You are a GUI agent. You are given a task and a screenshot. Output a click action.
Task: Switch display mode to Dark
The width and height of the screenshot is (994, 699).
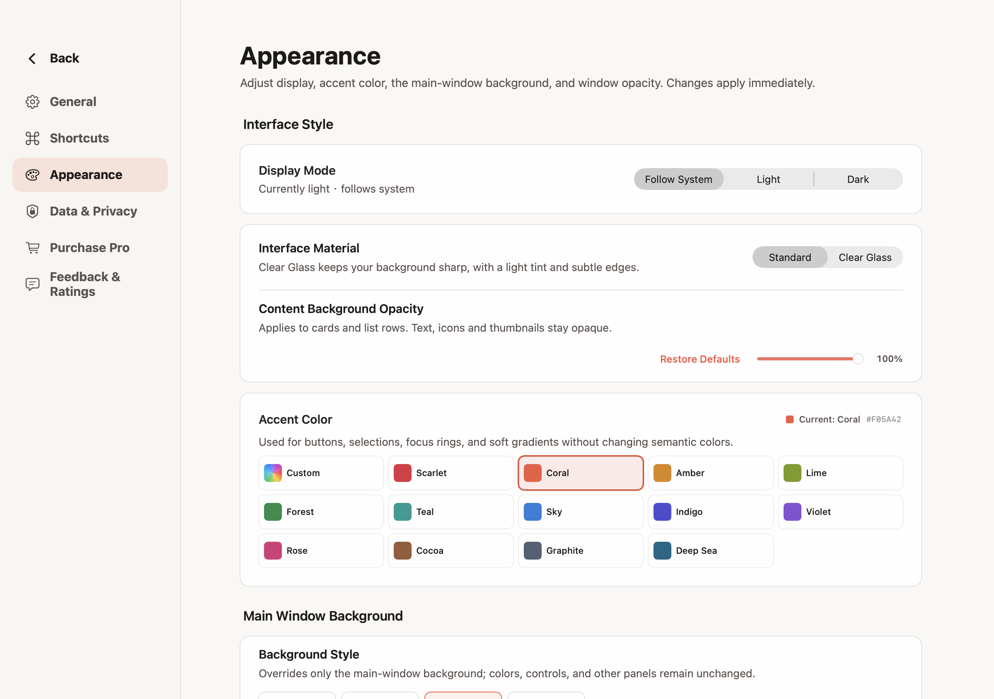(858, 179)
